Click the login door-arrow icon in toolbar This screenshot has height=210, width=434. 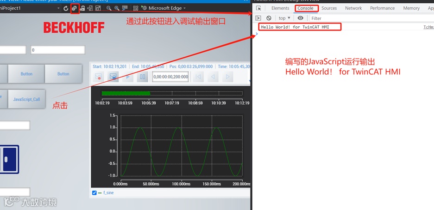click(90, 8)
